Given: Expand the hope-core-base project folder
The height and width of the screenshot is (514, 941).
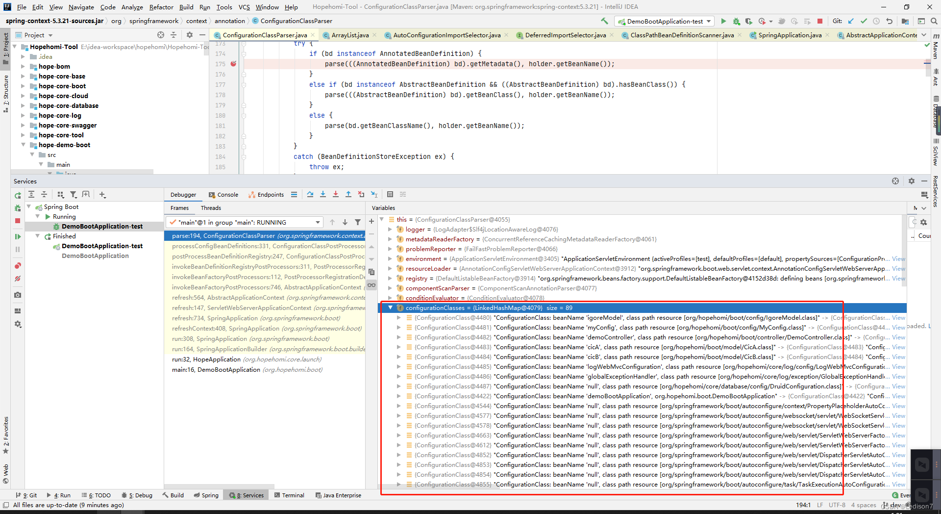Looking at the screenshot, I should tap(23, 76).
